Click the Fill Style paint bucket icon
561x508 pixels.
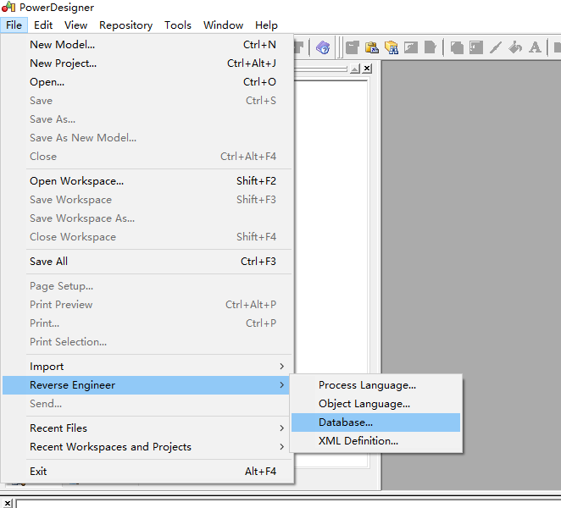(x=515, y=47)
